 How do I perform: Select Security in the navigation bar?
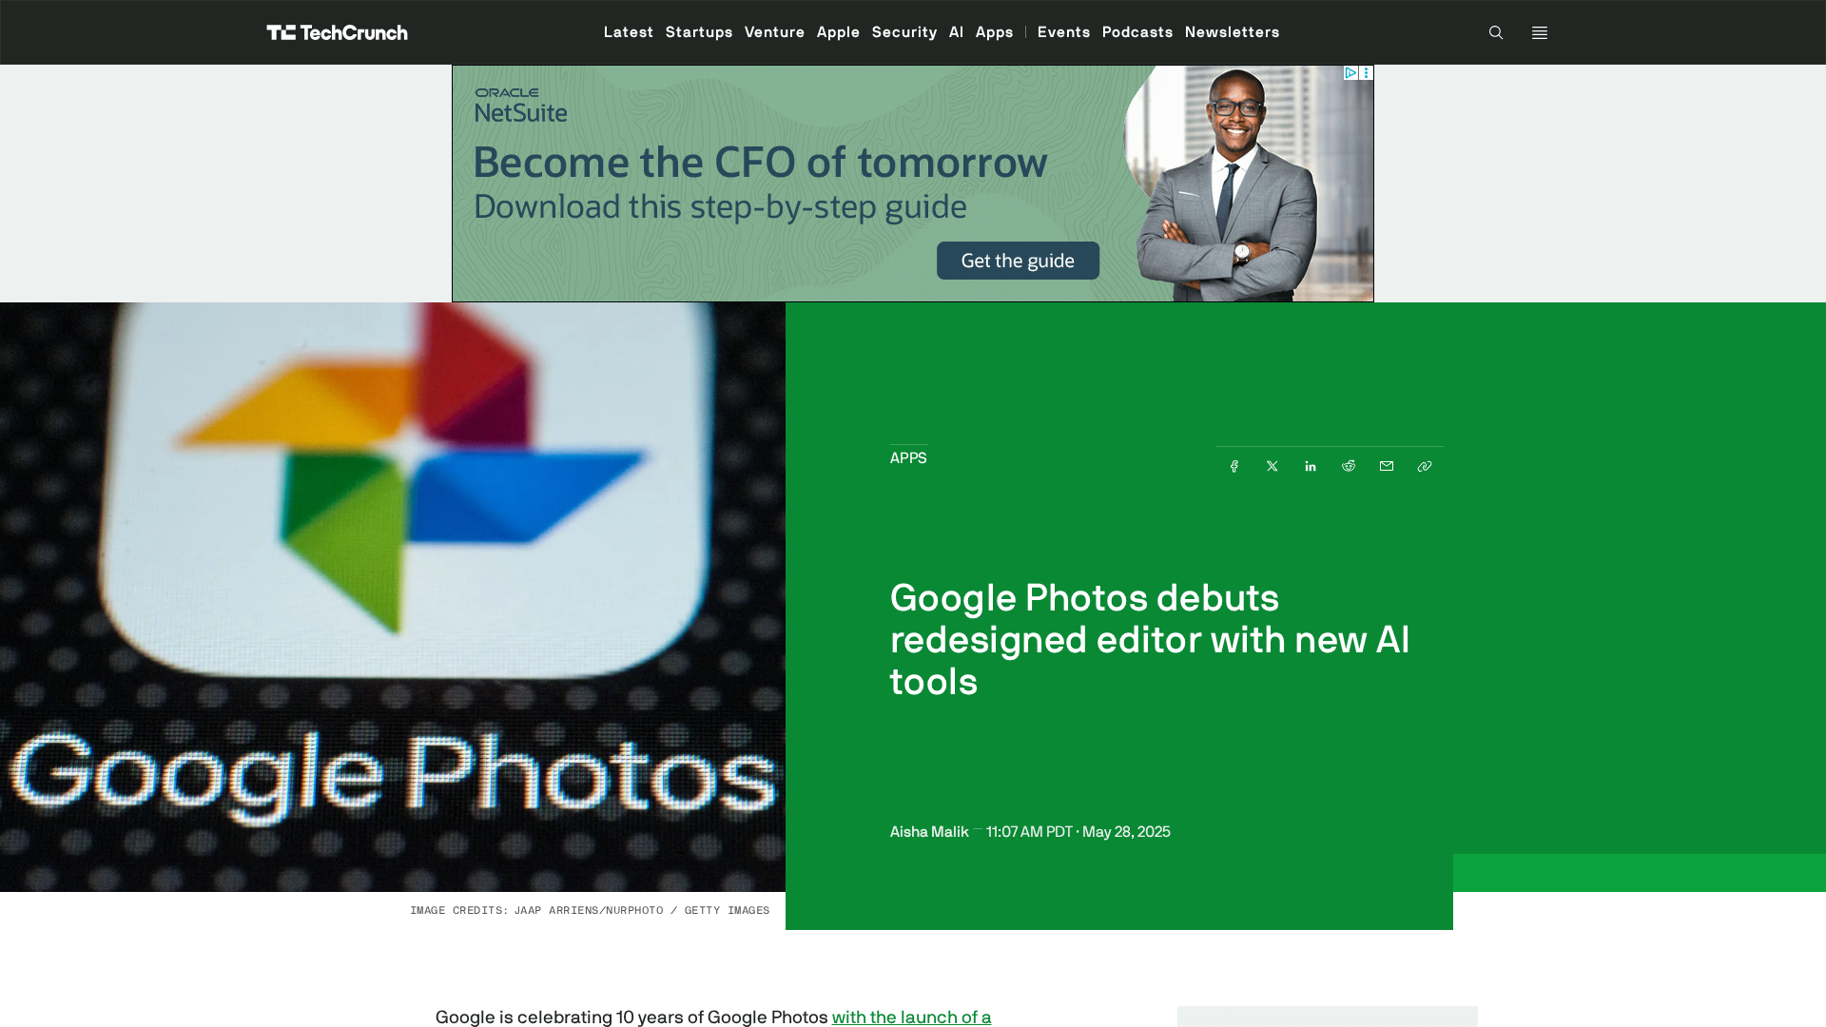click(x=904, y=32)
